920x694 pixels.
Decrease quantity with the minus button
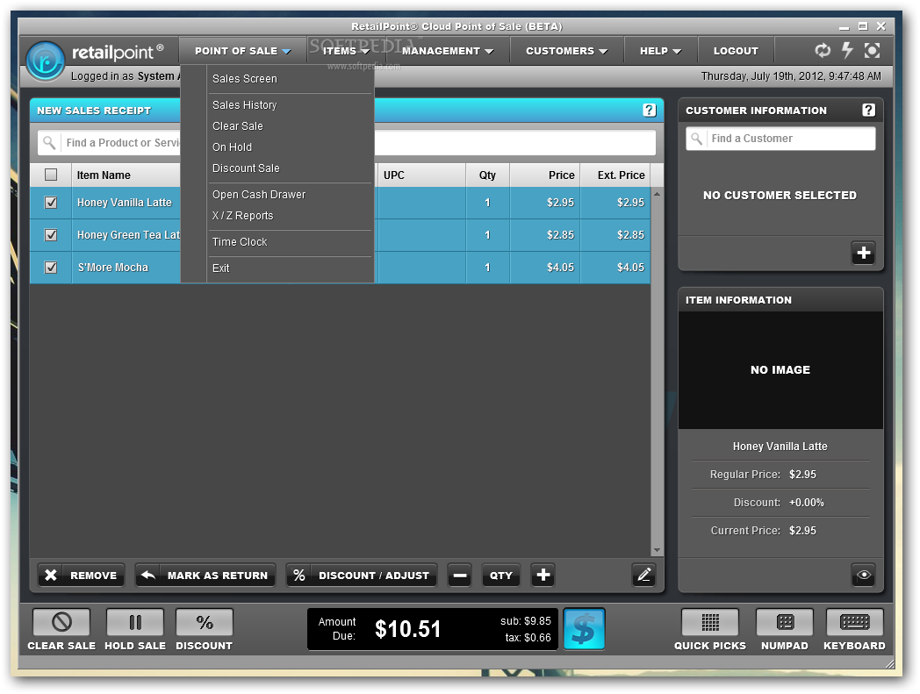coord(460,575)
